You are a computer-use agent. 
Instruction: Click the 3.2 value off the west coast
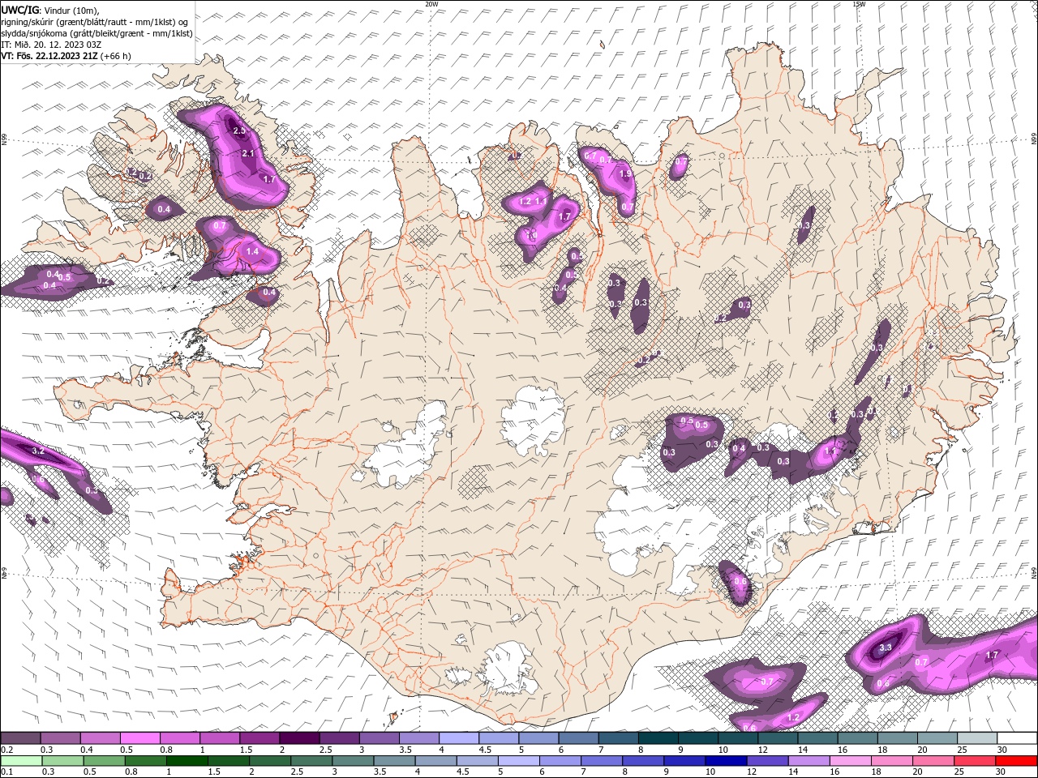pyautogui.click(x=37, y=450)
